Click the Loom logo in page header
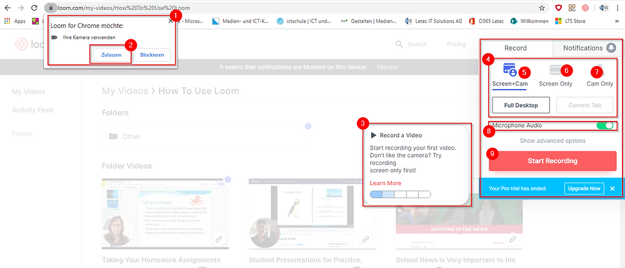Image resolution: width=625 pixels, height=268 pixels. [29, 44]
